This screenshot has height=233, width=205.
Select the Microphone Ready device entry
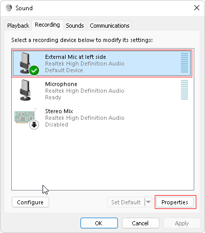[x=102, y=91]
